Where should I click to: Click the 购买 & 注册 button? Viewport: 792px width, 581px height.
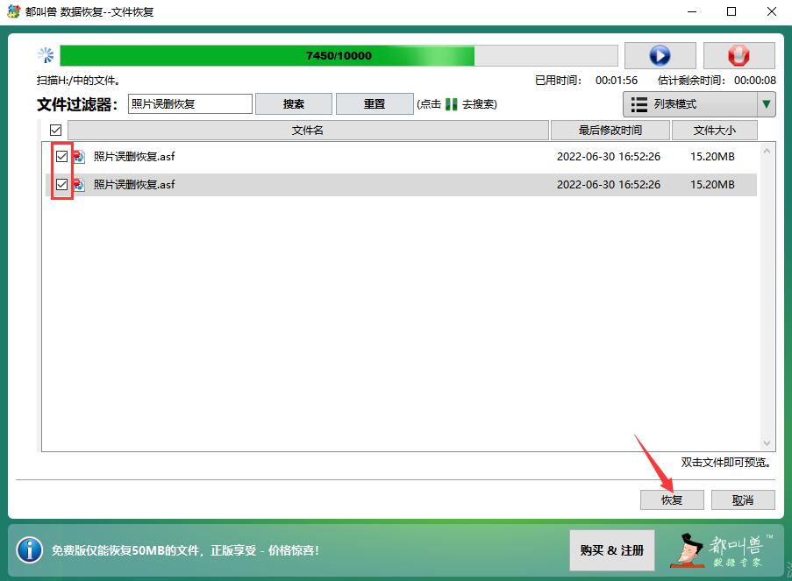(611, 550)
